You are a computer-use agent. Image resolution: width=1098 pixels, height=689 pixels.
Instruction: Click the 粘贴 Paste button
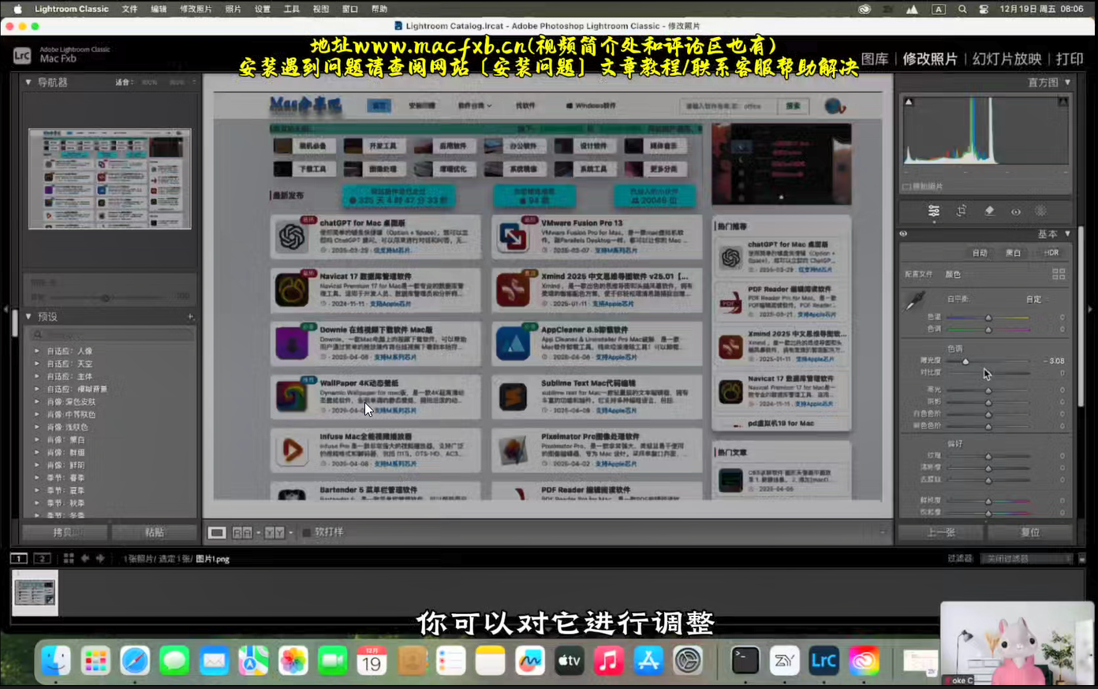[154, 532]
